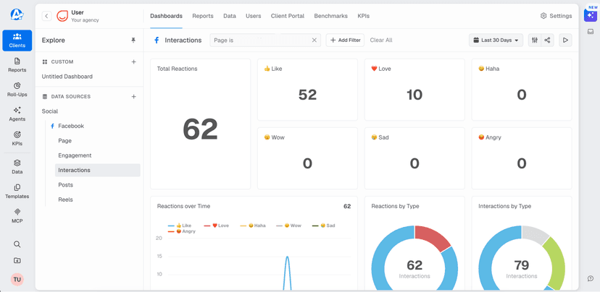Viewport: 600px width, 292px height.
Task: Open the Posts item under Facebook
Action: coord(65,185)
